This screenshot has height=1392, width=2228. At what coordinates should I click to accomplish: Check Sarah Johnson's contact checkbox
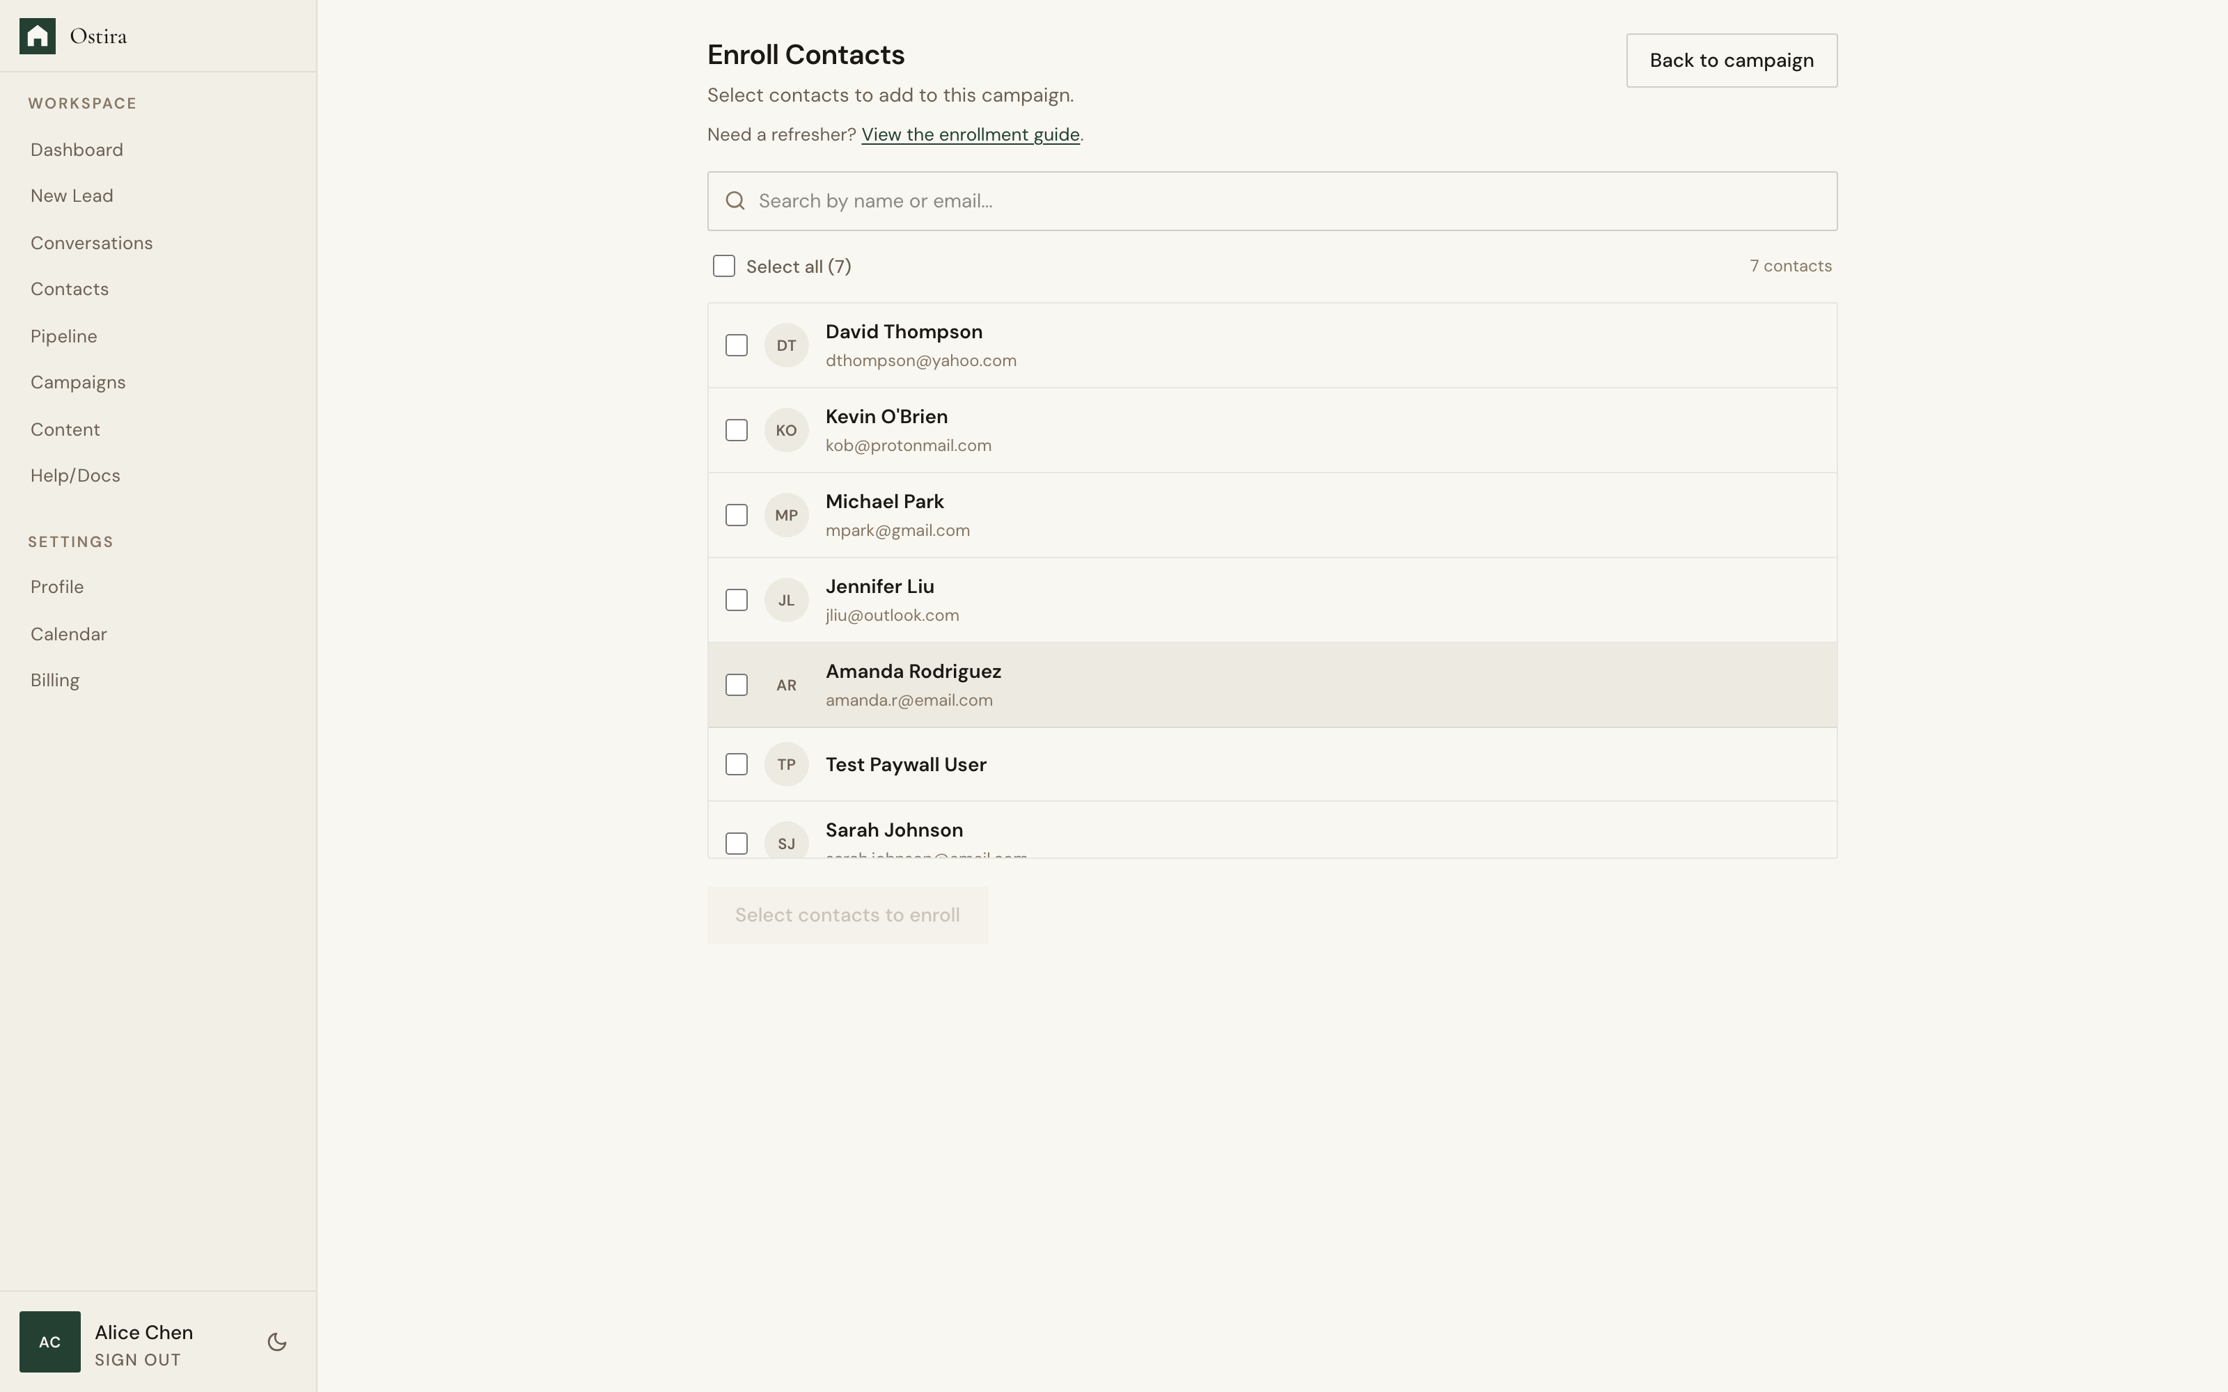tap(737, 842)
